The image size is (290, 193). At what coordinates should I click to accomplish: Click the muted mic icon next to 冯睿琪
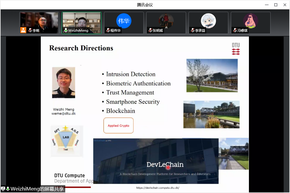(235, 30)
